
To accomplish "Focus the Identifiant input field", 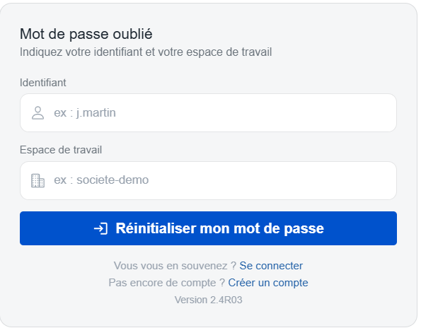I will click(x=208, y=112).
